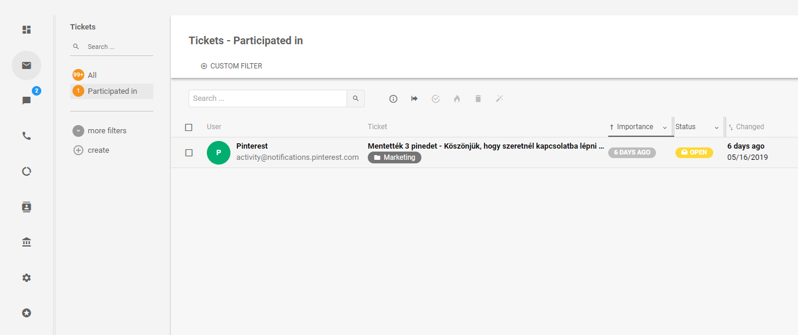This screenshot has height=335, width=798.
Task: Click the ticket list search input field
Action: coord(268,98)
